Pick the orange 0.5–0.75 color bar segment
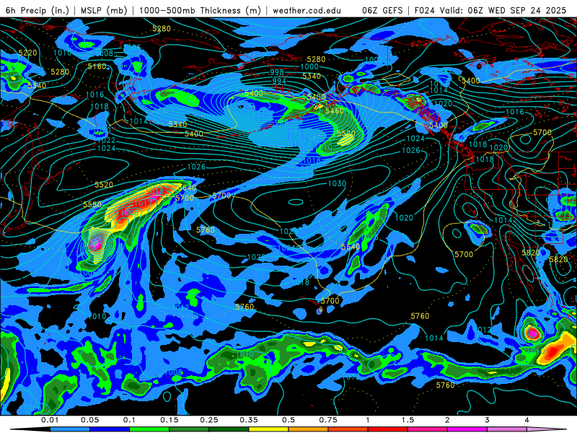Viewport: 577px width, 433px height. click(309, 429)
